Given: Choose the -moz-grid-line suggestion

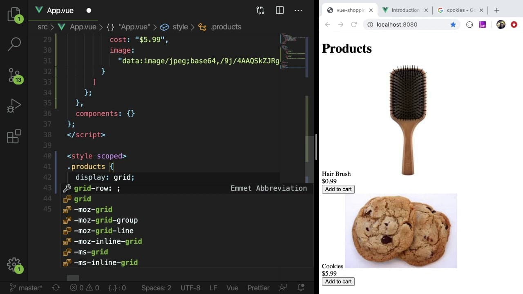Looking at the screenshot, I should point(187,231).
